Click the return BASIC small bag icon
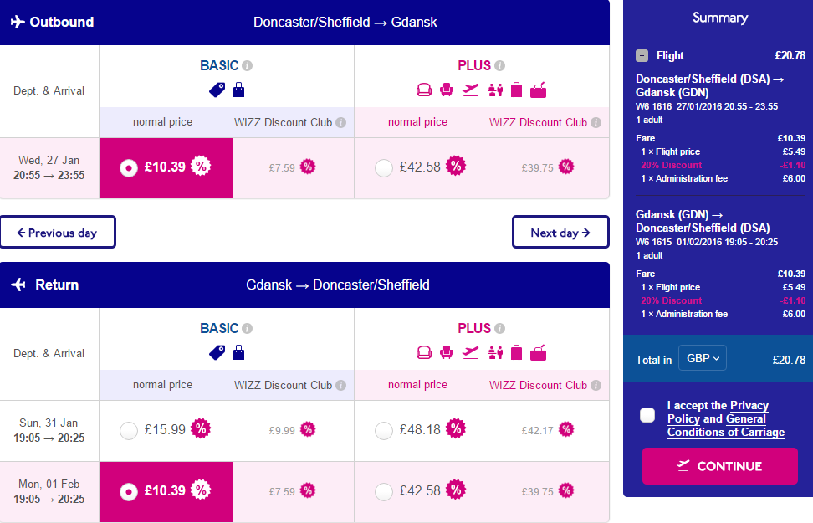Image resolution: width=813 pixels, height=523 pixels. [x=238, y=352]
